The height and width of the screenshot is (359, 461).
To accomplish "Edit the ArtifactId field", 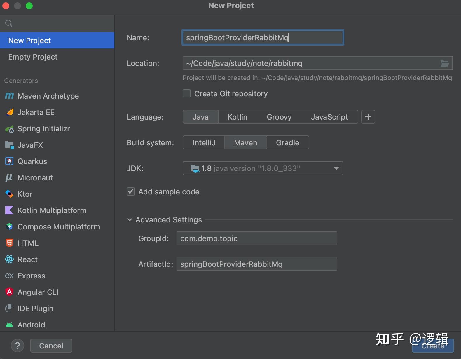I will coord(257,264).
